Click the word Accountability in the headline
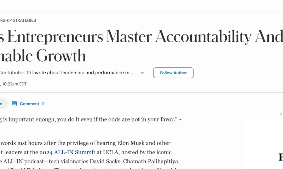Screen dimensions: 283x169 click(203, 36)
